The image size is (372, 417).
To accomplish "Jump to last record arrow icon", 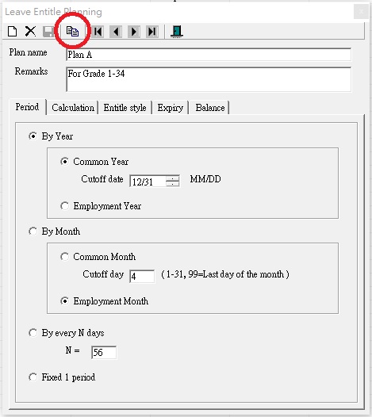I will (x=152, y=32).
